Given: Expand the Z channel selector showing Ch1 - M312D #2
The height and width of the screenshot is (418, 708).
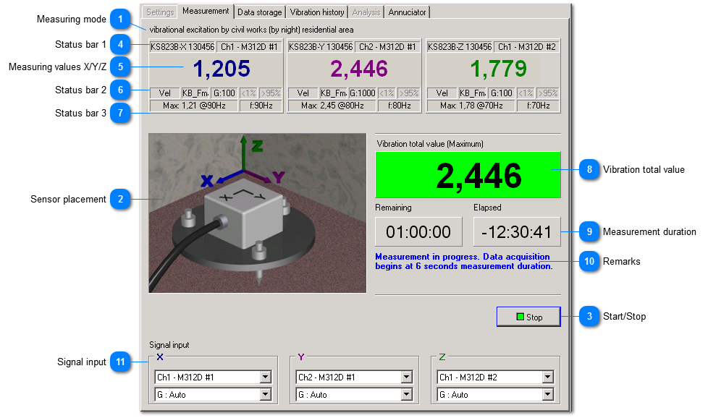Looking at the screenshot, I should coord(495,377).
